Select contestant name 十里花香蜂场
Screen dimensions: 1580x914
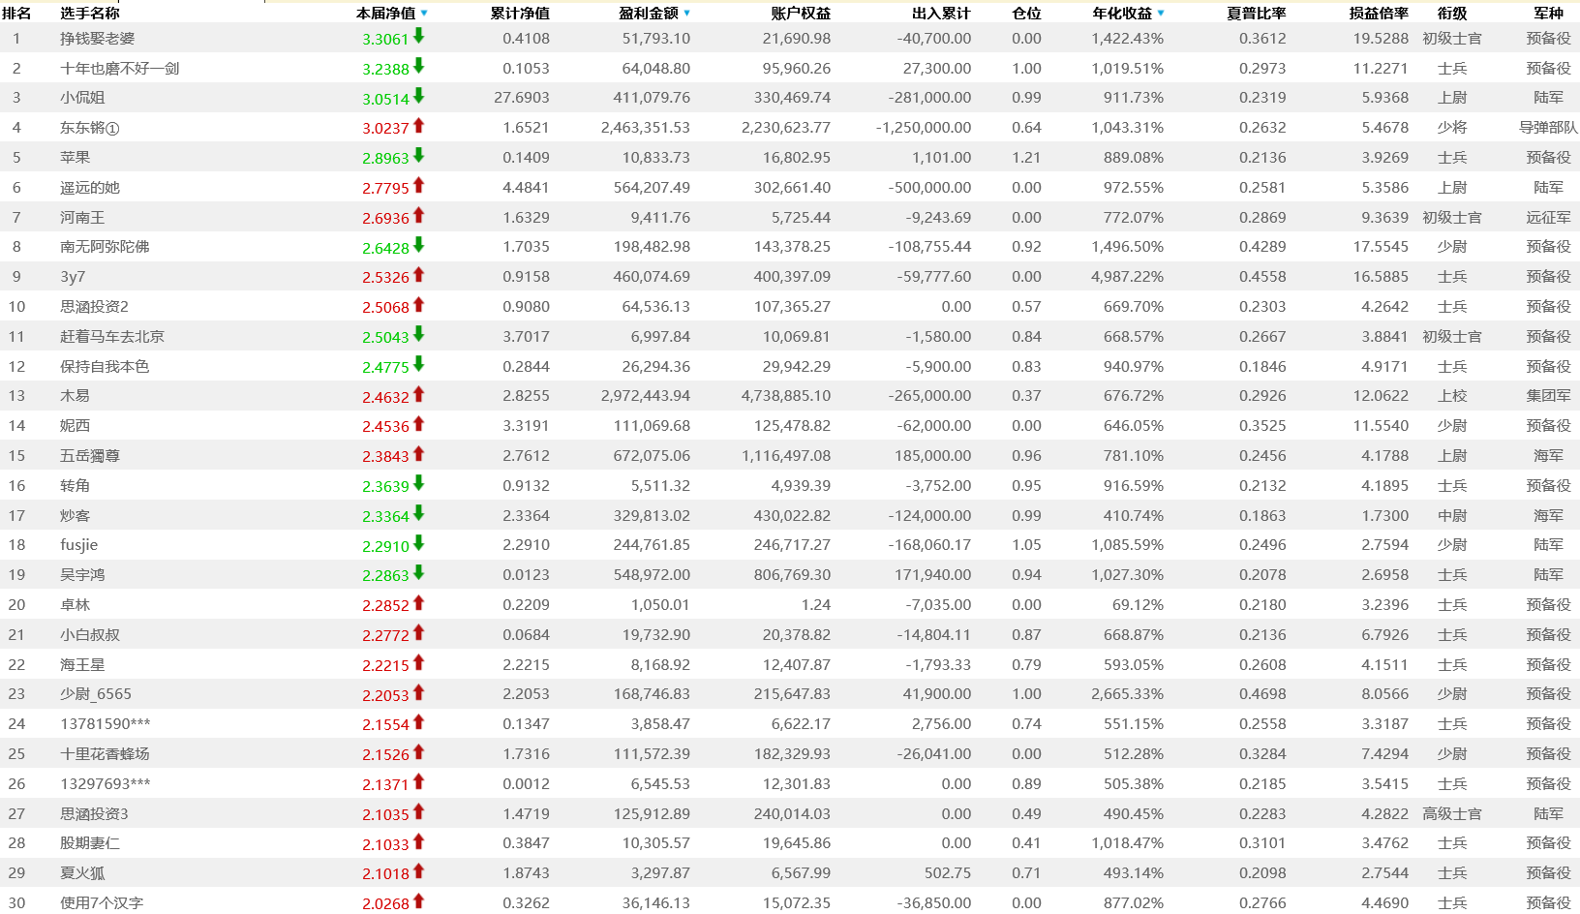pyautogui.click(x=105, y=754)
